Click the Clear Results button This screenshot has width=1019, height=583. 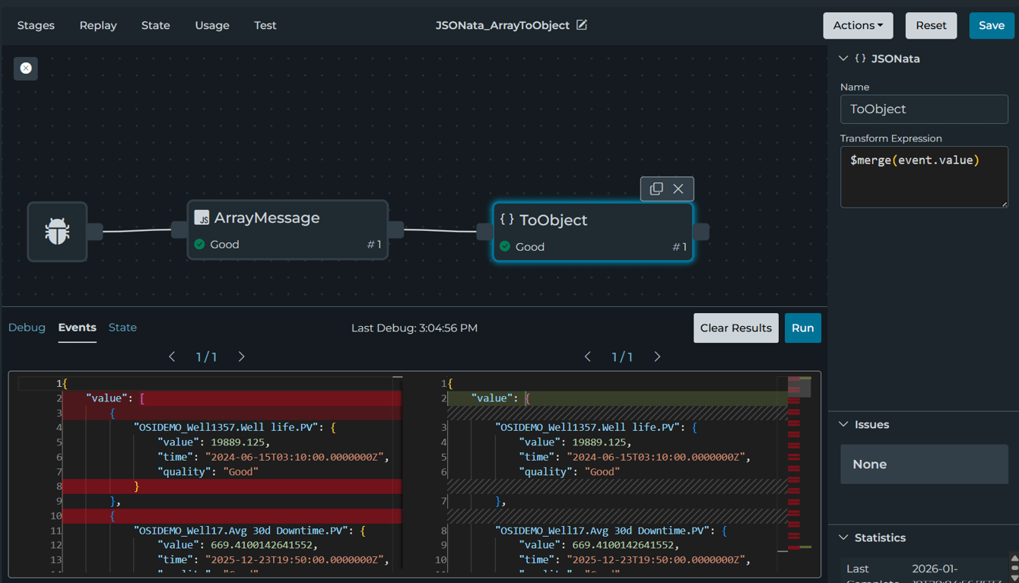(735, 328)
